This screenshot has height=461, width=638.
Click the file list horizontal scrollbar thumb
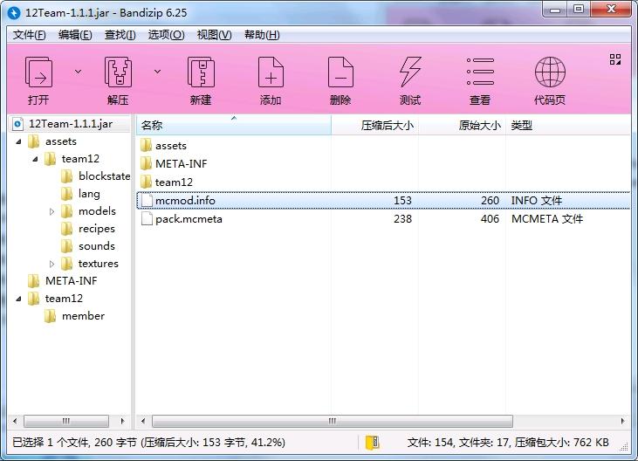coord(333,421)
